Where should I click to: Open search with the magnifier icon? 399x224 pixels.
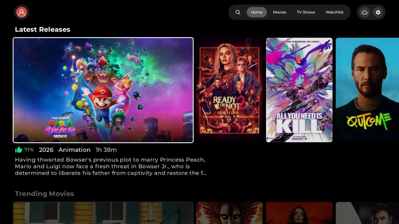point(238,12)
